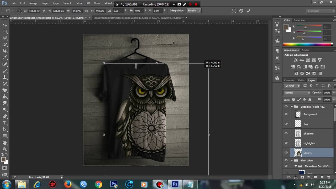Select the Quick Selection tool
The width and height of the screenshot is (336, 189).
5,45
